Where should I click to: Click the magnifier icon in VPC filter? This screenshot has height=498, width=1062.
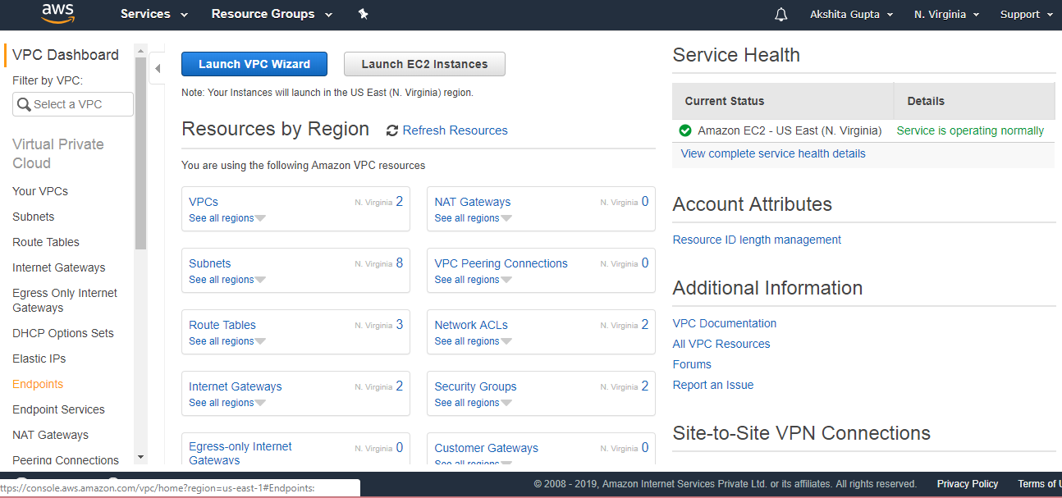tap(25, 104)
